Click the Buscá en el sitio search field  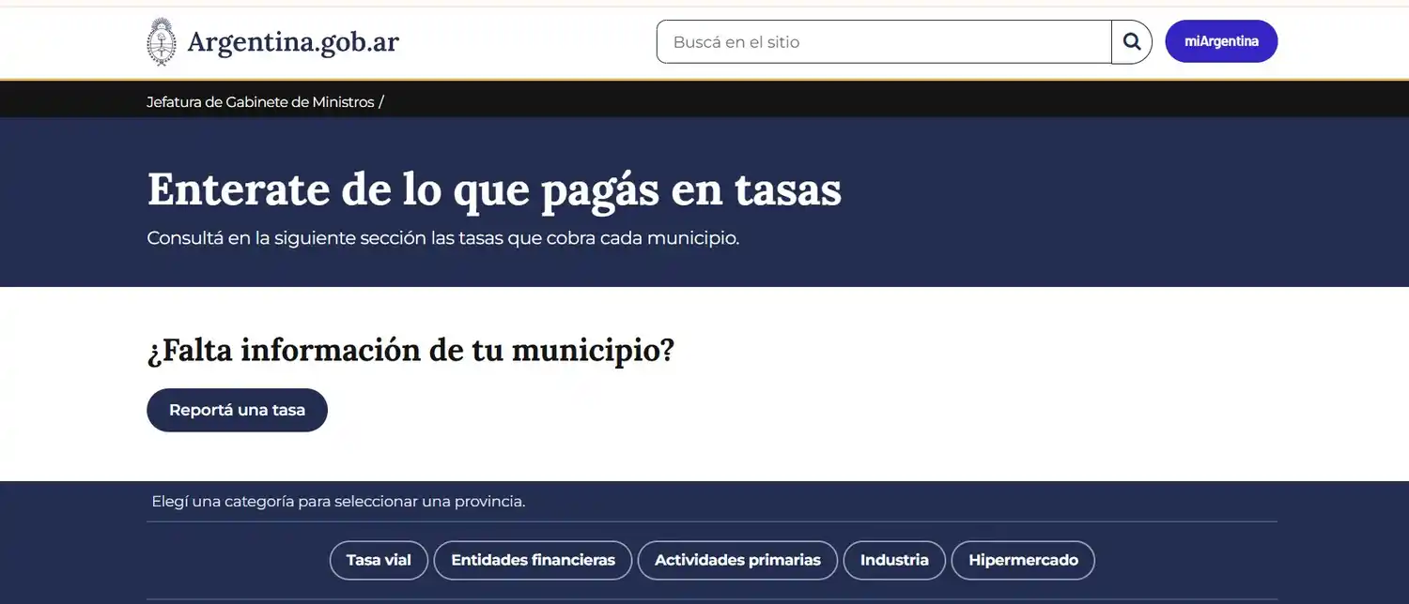[x=883, y=41]
